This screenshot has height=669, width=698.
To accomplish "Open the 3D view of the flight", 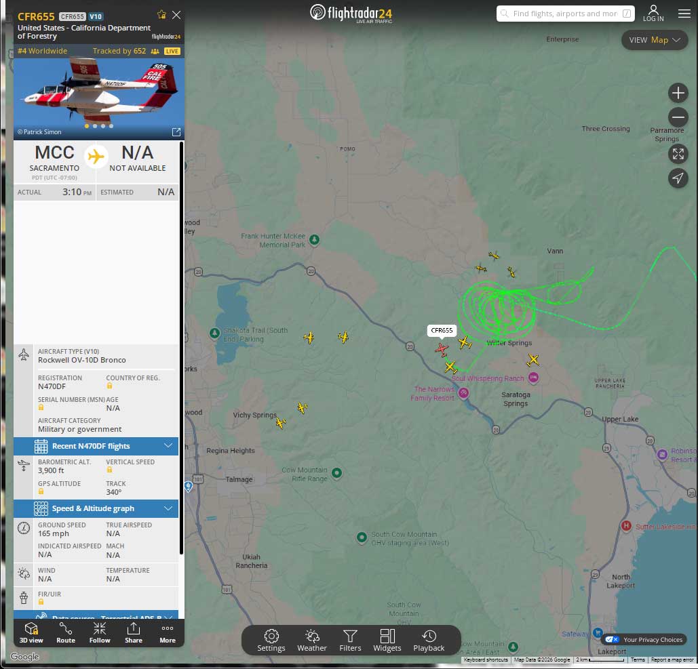I will (31, 632).
